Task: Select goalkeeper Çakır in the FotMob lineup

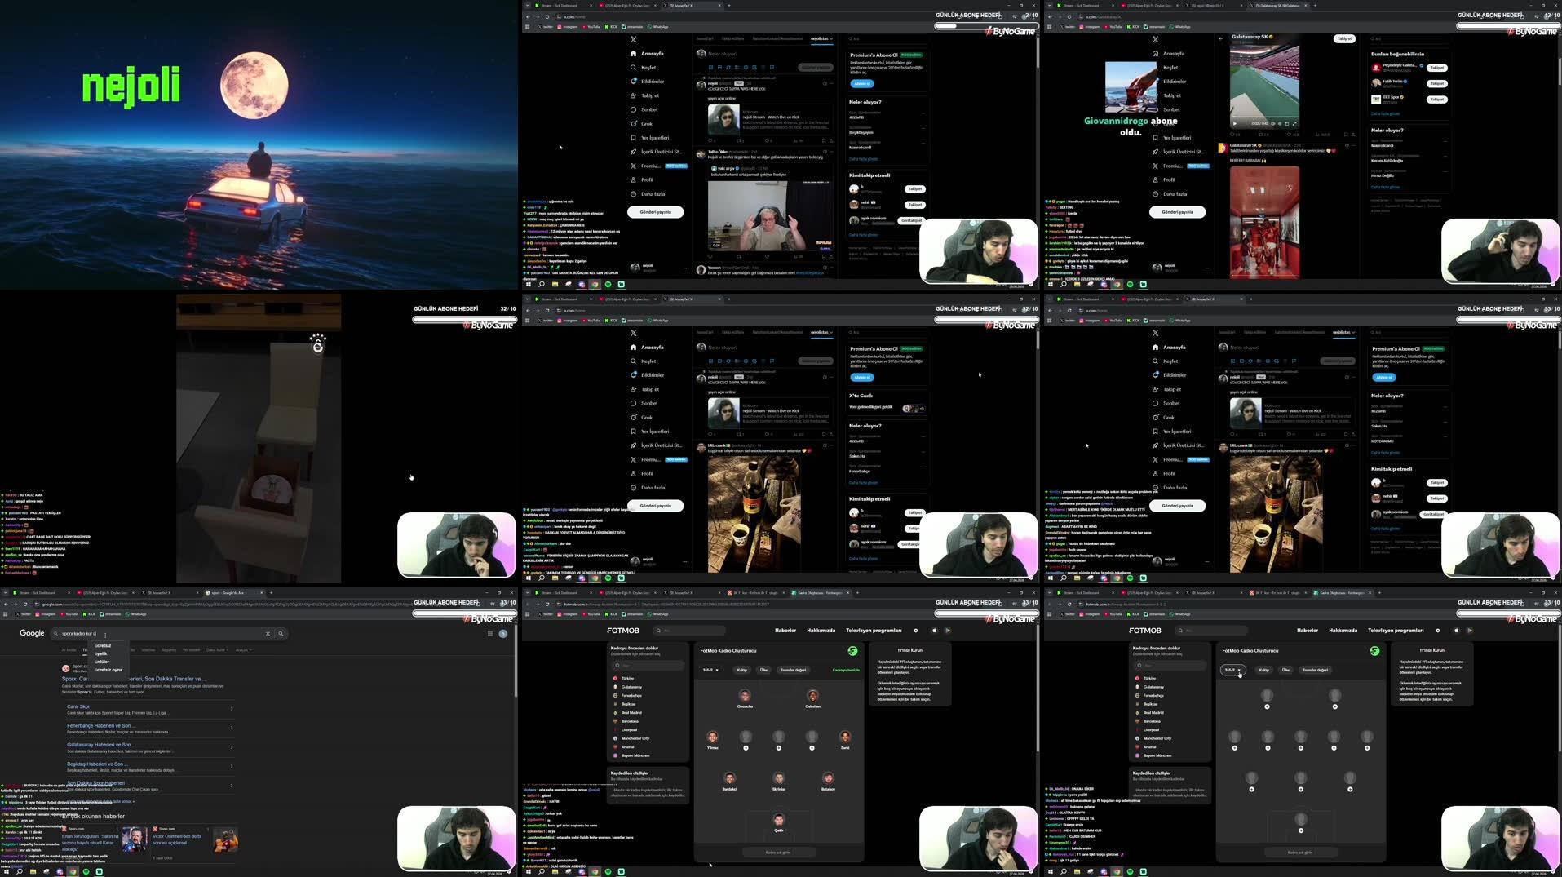Action: pos(779,820)
